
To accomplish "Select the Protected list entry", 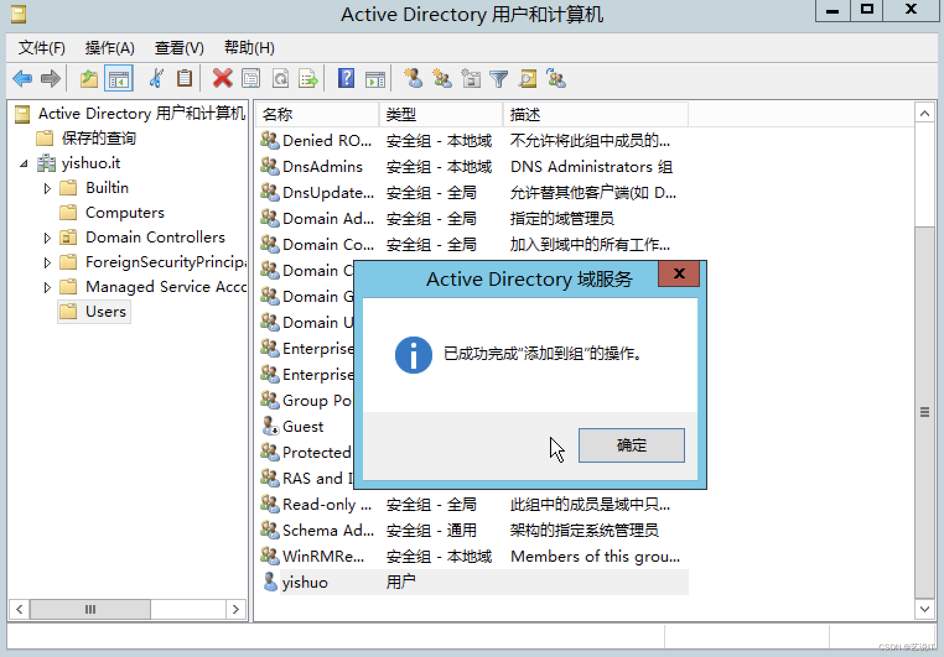I will (317, 452).
